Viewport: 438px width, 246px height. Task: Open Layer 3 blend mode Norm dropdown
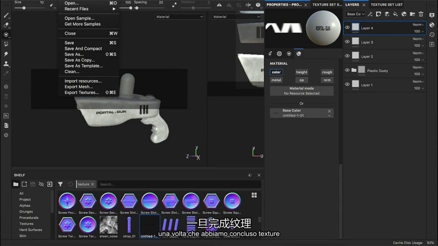(418, 39)
